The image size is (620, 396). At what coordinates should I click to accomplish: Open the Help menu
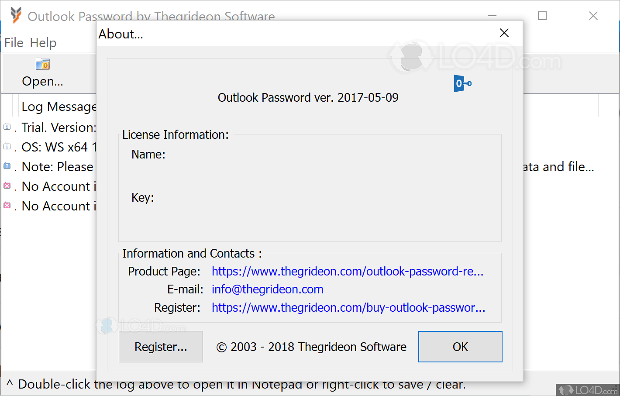coord(43,43)
